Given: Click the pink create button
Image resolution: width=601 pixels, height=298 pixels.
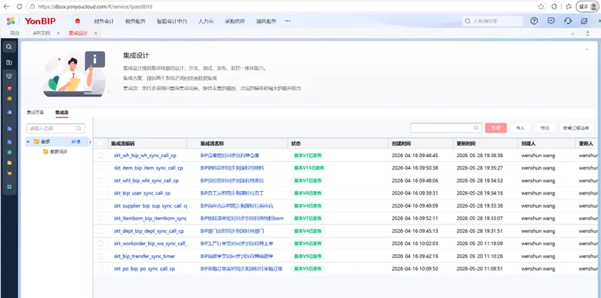Looking at the screenshot, I should coord(495,128).
